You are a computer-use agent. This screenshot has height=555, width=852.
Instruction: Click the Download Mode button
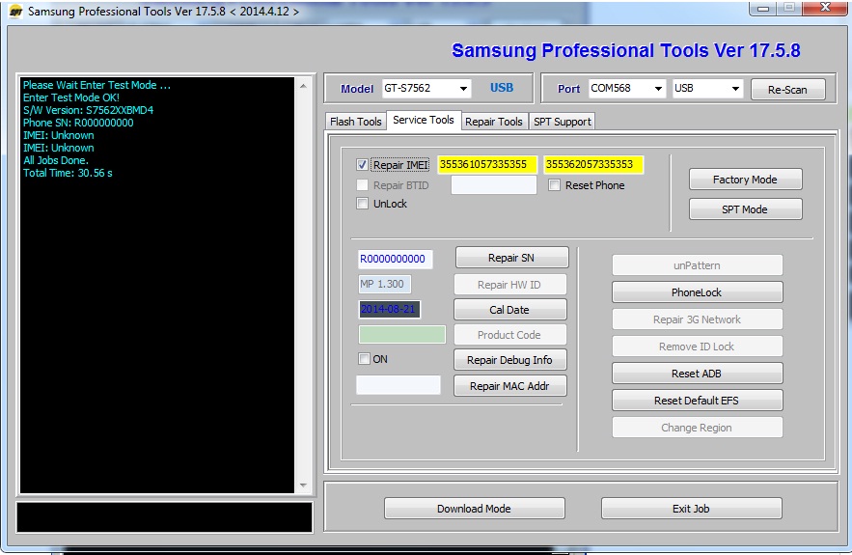pyautogui.click(x=475, y=509)
